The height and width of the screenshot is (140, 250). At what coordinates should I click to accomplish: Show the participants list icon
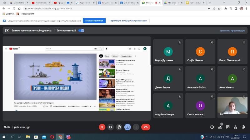220,127
